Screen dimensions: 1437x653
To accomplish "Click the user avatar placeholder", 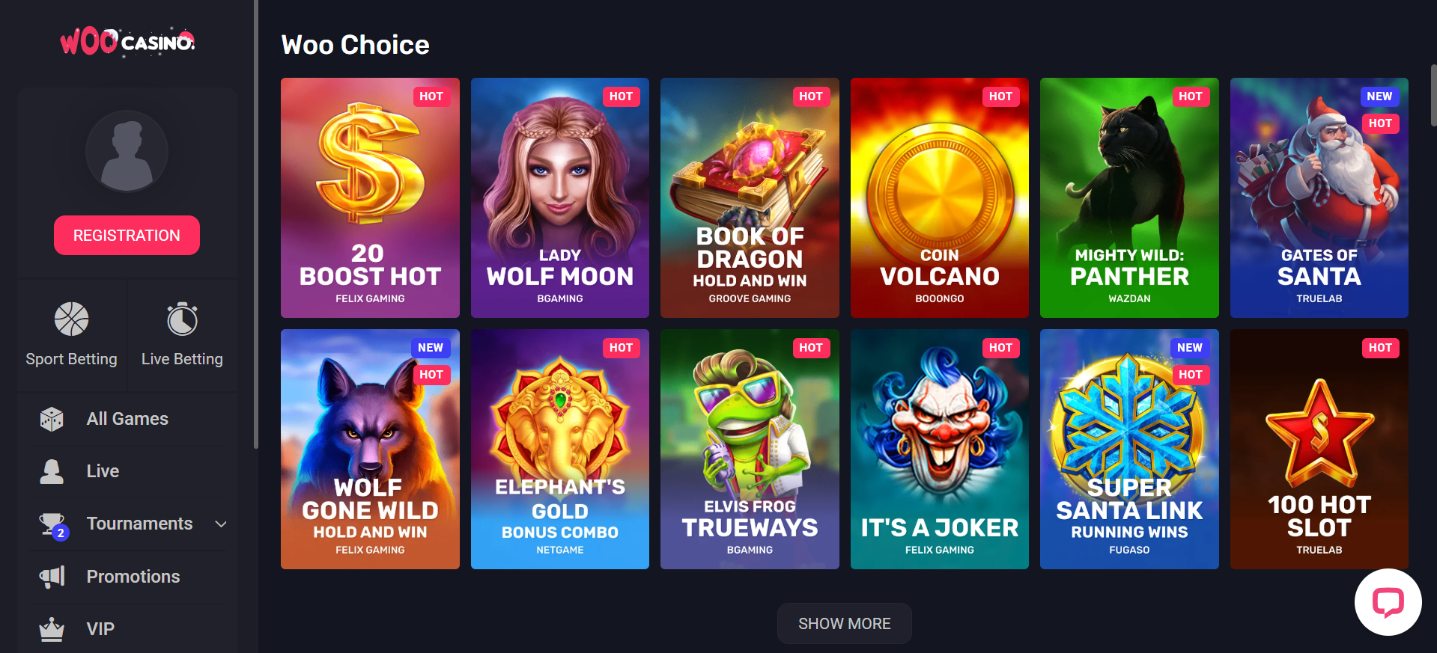I will click(x=127, y=152).
